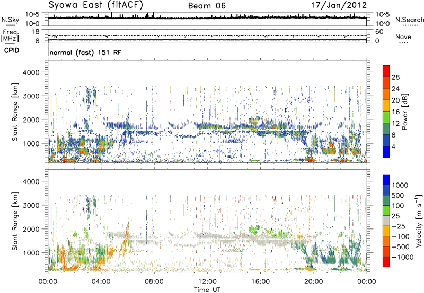Click the '20:00' time axis tick label
Image resolution: width=424 pixels, height=293 pixels.
click(x=313, y=282)
